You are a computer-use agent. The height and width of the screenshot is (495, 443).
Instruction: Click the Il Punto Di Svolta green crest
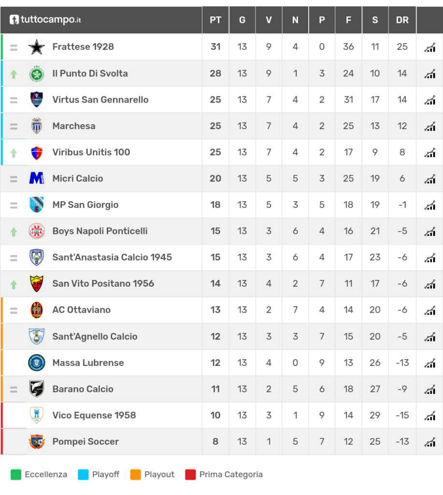37,73
